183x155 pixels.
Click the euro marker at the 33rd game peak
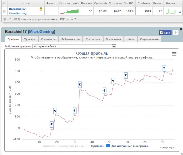[80, 85]
